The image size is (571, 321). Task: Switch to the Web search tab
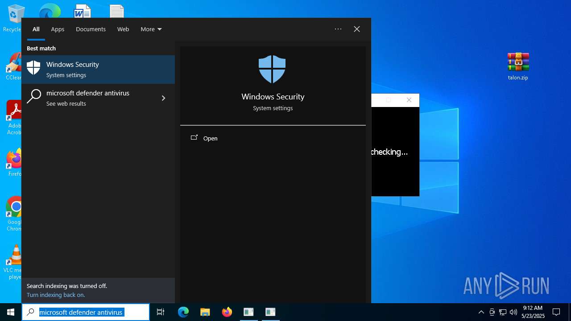tap(123, 29)
